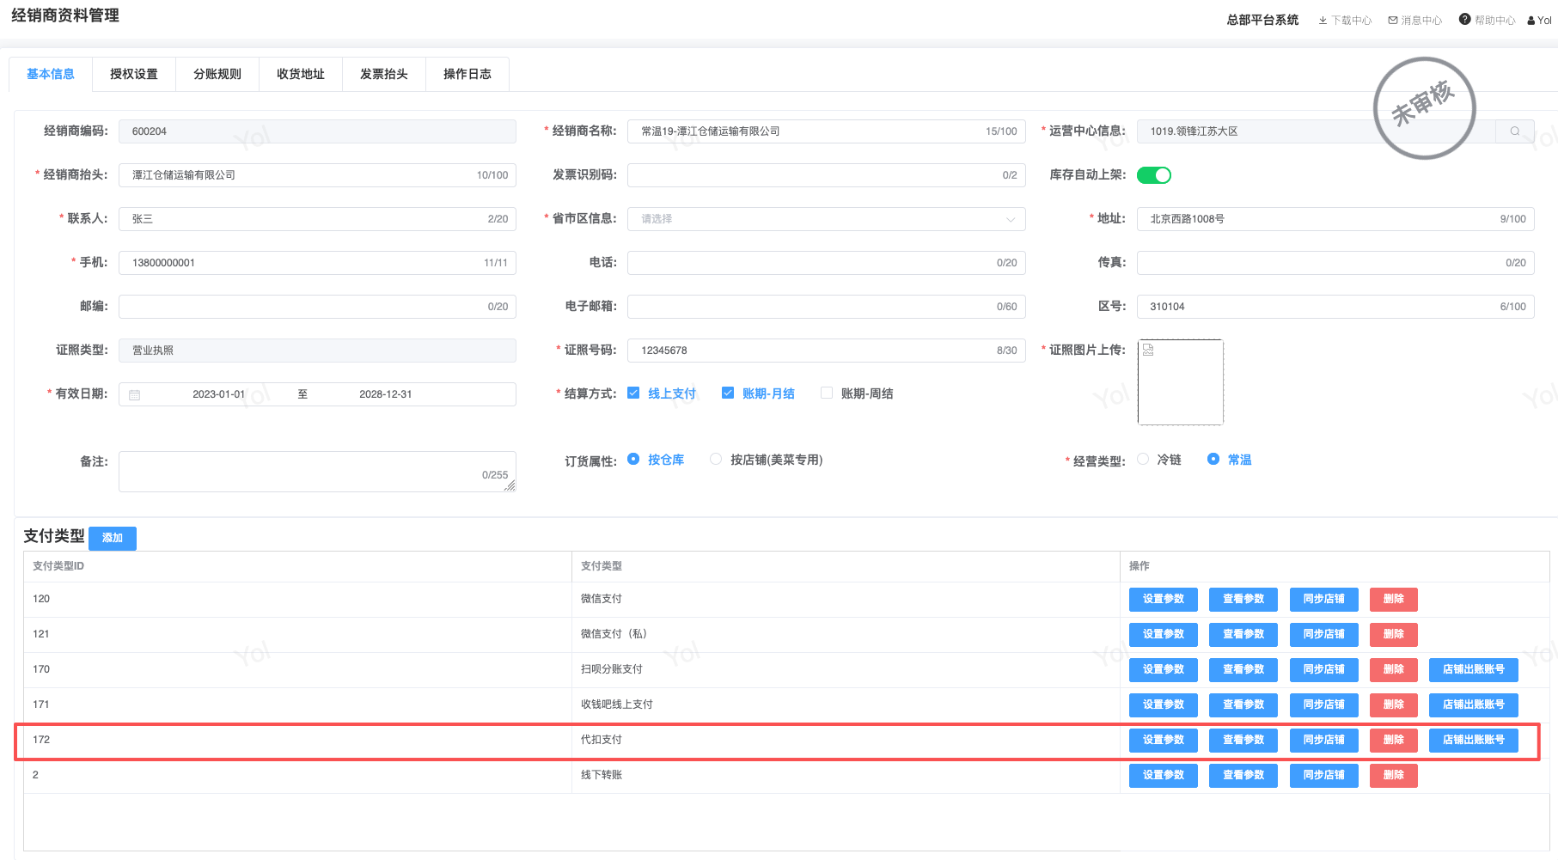The width and height of the screenshot is (1558, 860).
Task: Click 店铺出账账号 for 扫呗分账支付 row
Action: [1473, 669]
